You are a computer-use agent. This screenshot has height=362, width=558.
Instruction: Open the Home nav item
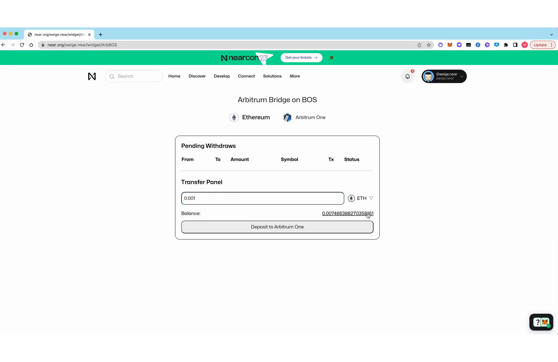(x=174, y=76)
